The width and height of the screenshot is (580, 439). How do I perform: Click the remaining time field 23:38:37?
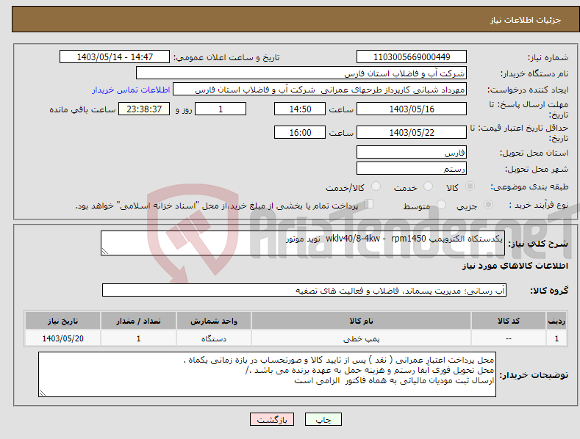144,109
